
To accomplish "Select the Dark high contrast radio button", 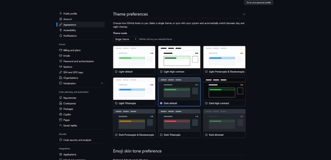I will tap(206, 103).
